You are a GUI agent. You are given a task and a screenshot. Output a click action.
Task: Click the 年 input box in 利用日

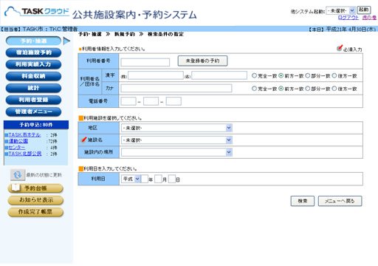(145, 179)
